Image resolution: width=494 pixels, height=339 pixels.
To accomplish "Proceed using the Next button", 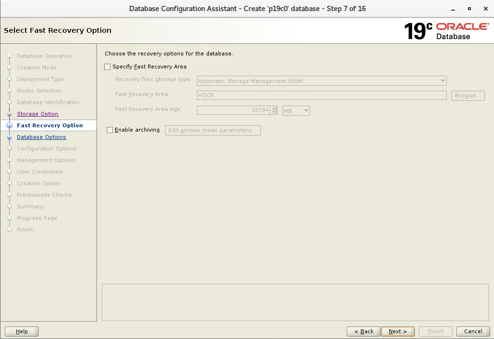I will pyautogui.click(x=398, y=331).
